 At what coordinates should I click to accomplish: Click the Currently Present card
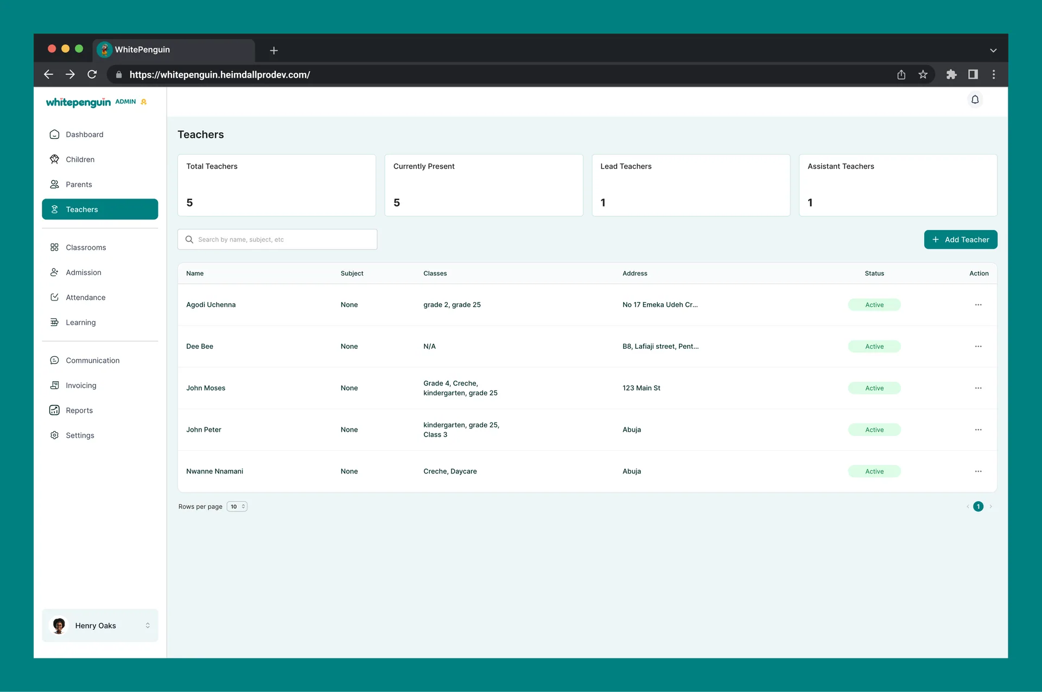click(x=484, y=185)
